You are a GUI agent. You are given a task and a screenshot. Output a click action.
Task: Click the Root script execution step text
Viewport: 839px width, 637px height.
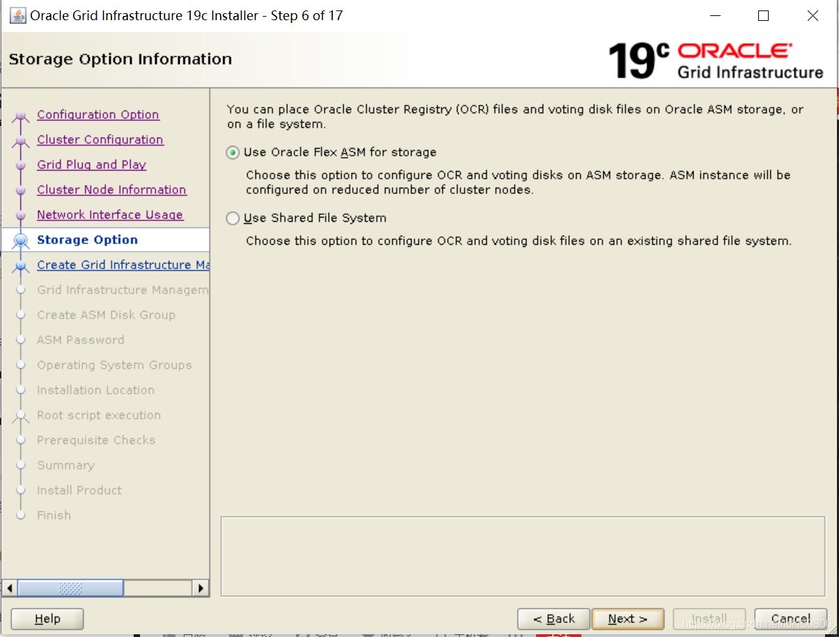99,415
